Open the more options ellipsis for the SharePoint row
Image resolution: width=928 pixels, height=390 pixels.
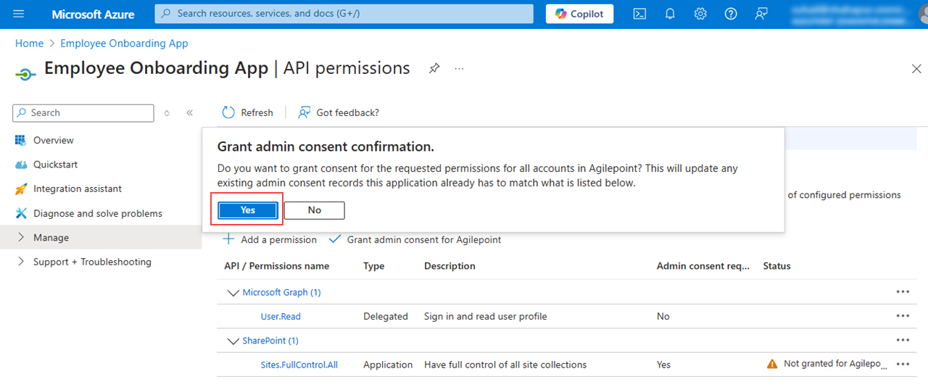(903, 340)
